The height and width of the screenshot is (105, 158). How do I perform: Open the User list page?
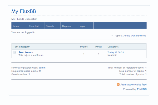click(34, 26)
